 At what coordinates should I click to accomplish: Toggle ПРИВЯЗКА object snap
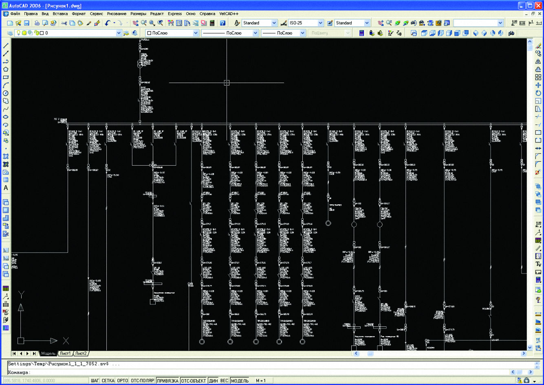coord(167,381)
